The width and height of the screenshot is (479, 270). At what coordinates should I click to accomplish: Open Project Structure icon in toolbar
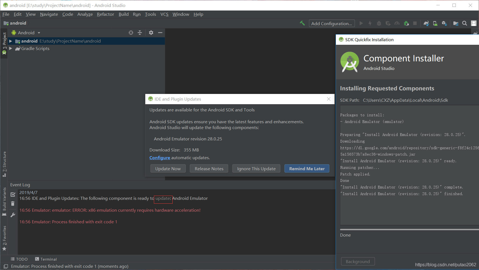point(456,23)
